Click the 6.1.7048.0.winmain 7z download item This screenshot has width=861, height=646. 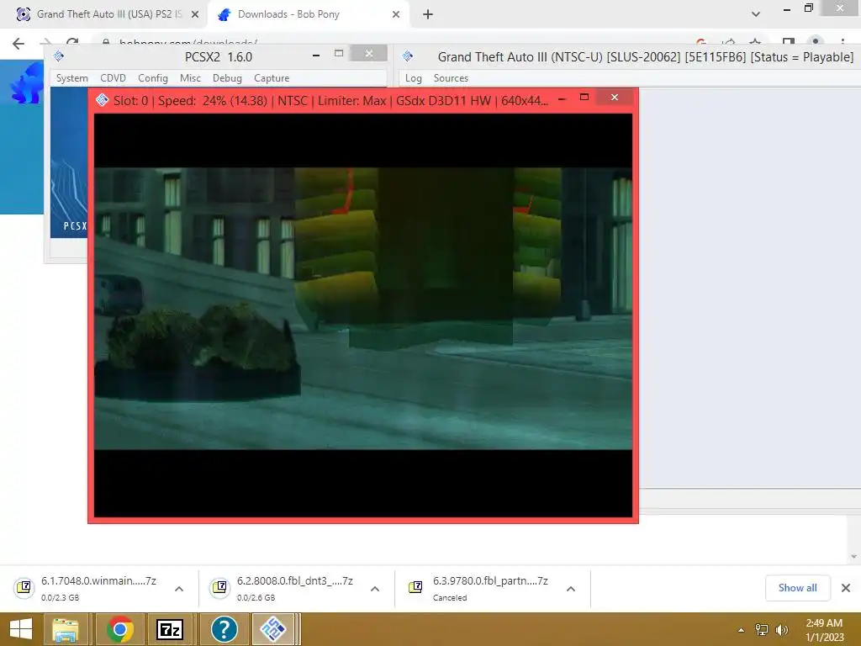coord(99,588)
